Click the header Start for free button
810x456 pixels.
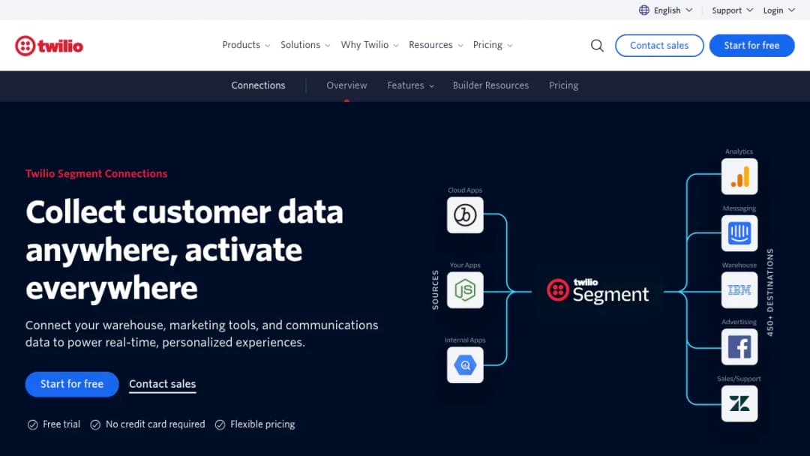(x=751, y=46)
